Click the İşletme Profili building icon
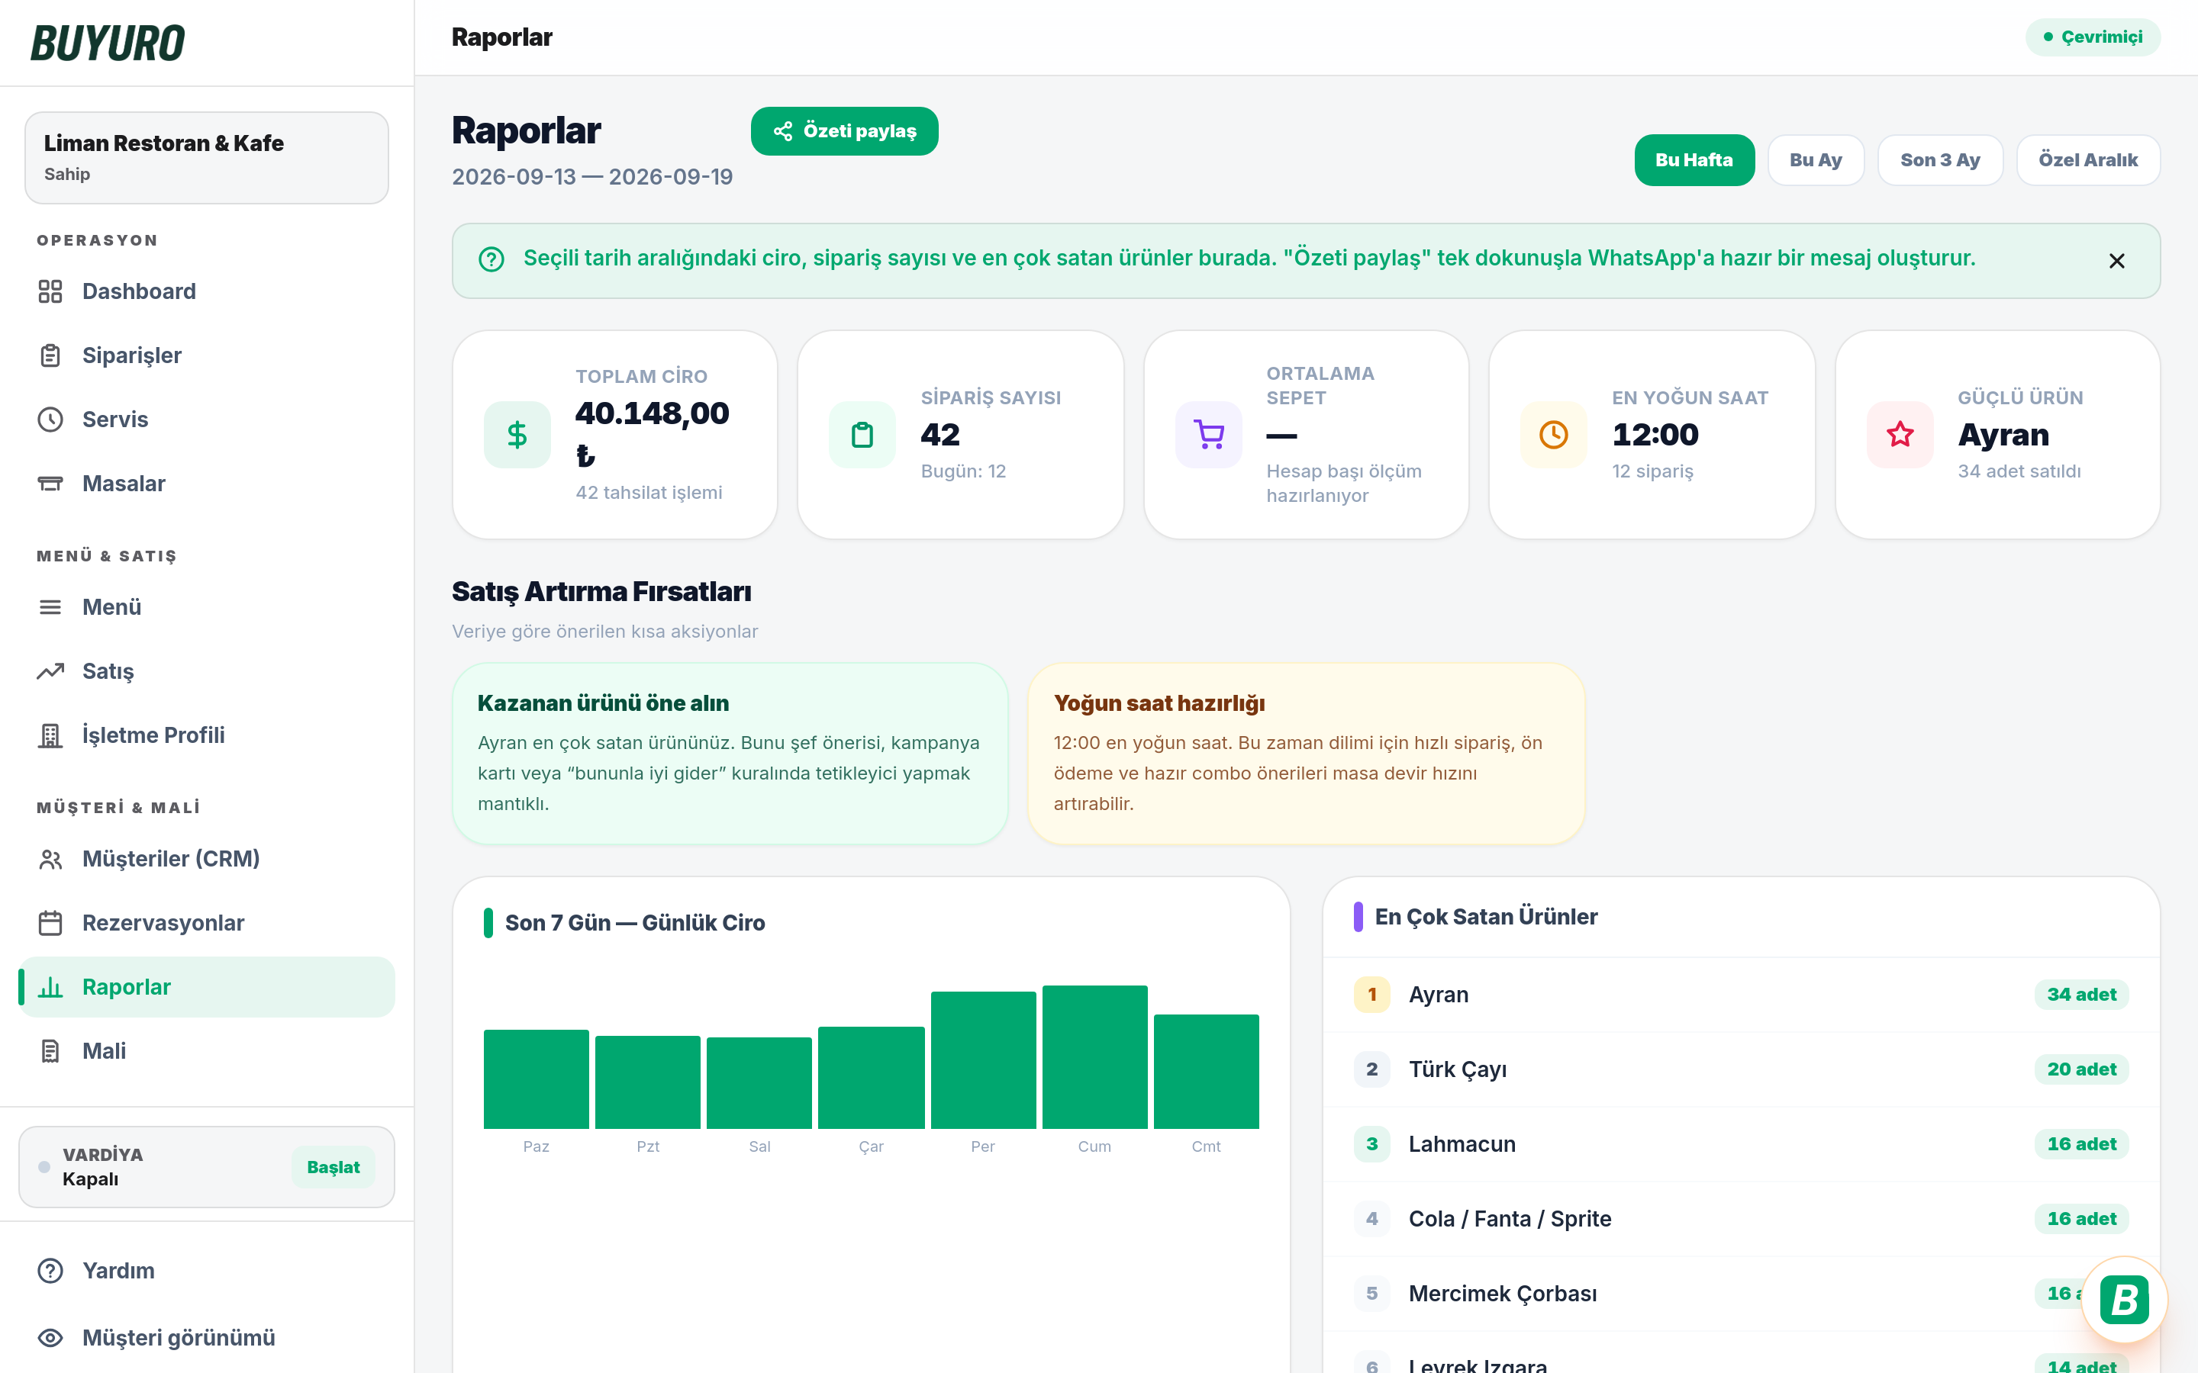This screenshot has height=1373, width=2198. pos(50,735)
